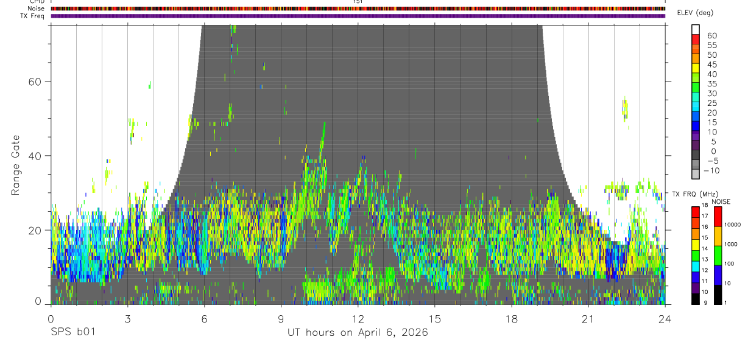This screenshot has height=345, width=748.
Task: Click the 9 tick label on the time axis
Action: [281, 318]
